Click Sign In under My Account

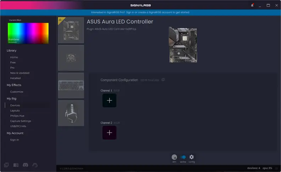[x=15, y=140]
